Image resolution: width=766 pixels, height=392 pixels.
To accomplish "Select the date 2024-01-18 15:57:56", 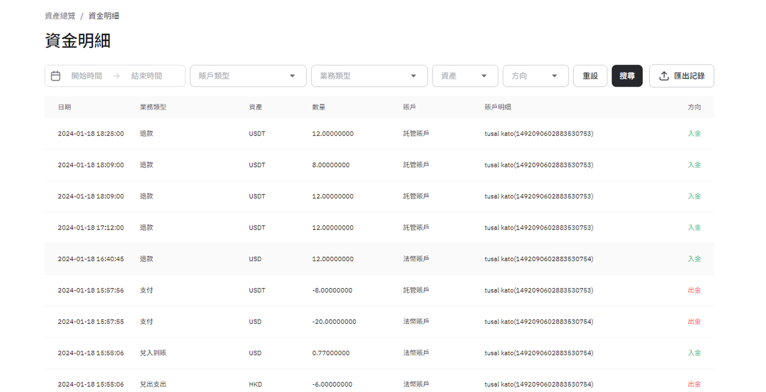I will tap(91, 290).
